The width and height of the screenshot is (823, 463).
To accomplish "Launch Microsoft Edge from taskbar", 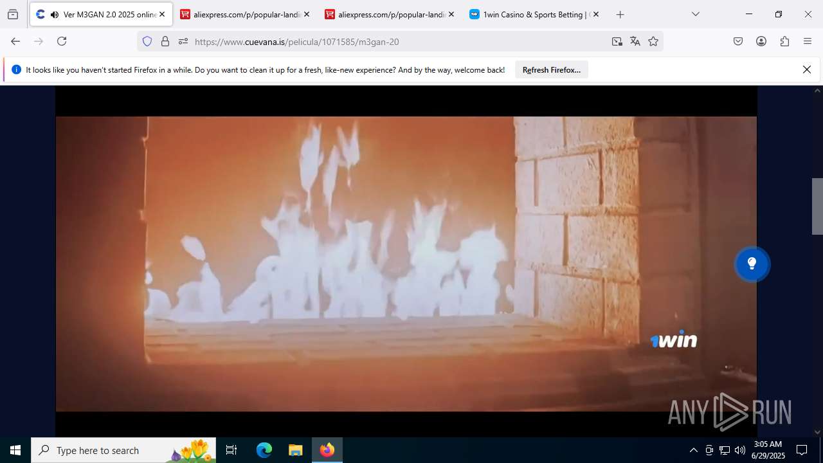I will pos(264,450).
